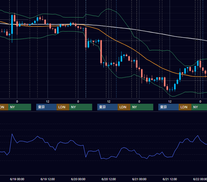The image size is (207, 182).
Task: Click hour label 12 above 6/20 東京 block
Action: point(109,102)
